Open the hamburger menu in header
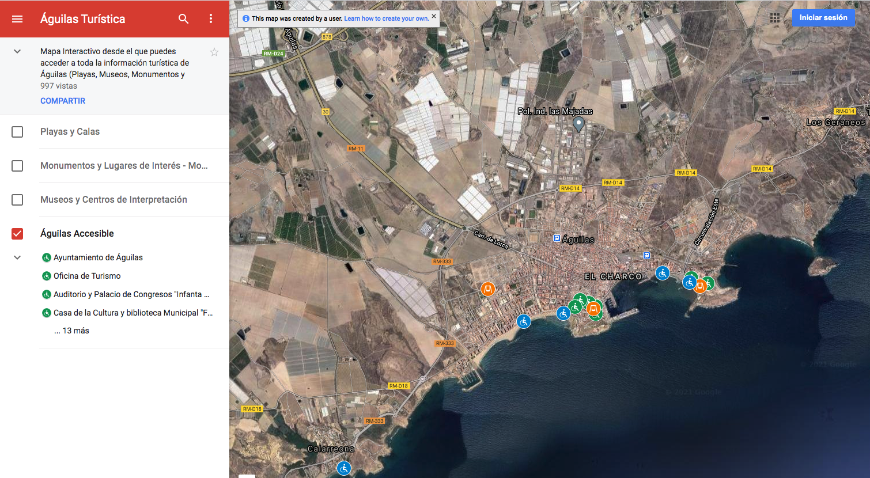The width and height of the screenshot is (870, 478). coord(17,19)
